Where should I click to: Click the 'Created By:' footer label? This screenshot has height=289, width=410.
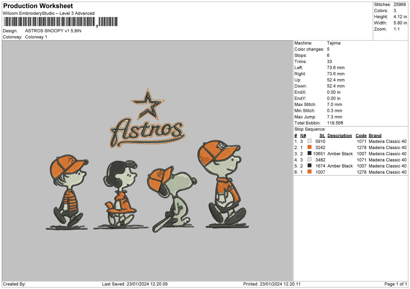pos(14,284)
